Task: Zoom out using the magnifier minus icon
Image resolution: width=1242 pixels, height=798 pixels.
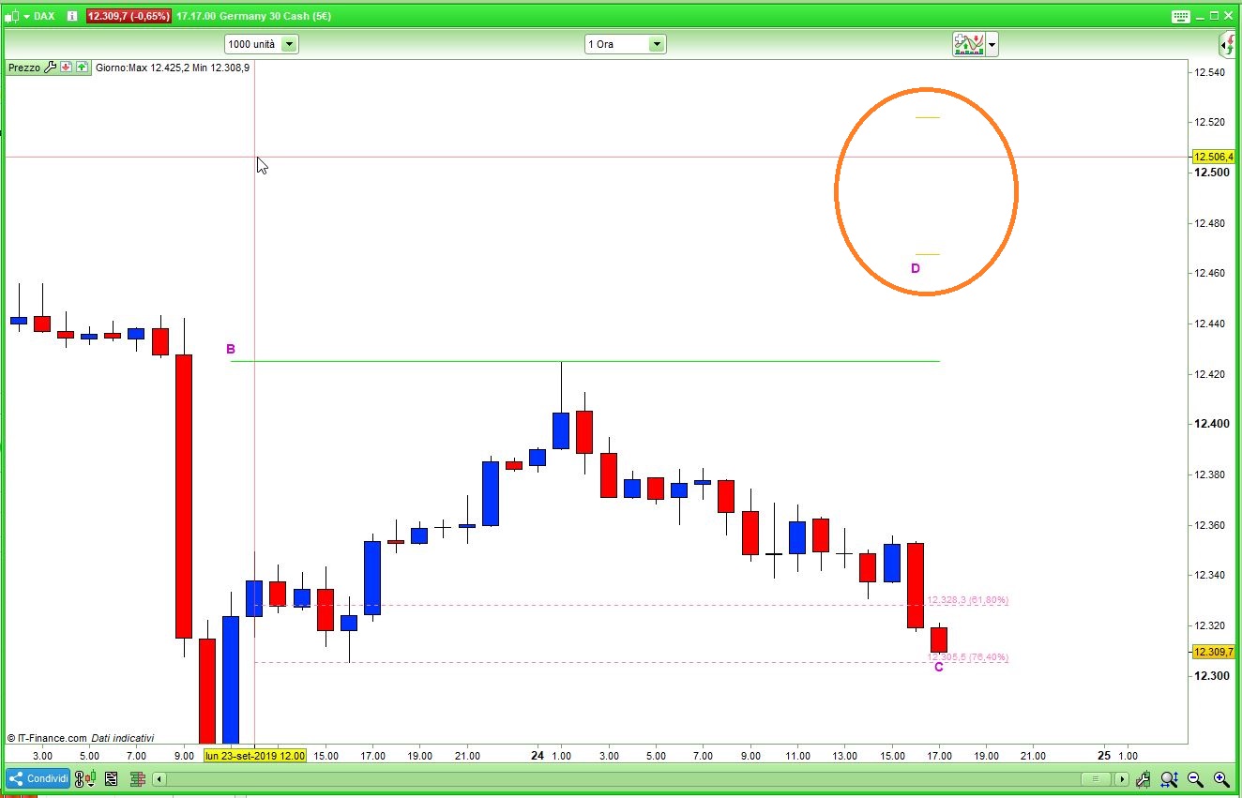Action: (1195, 779)
